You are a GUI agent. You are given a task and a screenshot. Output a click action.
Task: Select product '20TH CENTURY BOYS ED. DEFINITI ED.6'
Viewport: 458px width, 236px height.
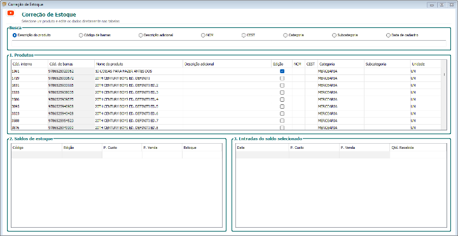(x=139, y=113)
